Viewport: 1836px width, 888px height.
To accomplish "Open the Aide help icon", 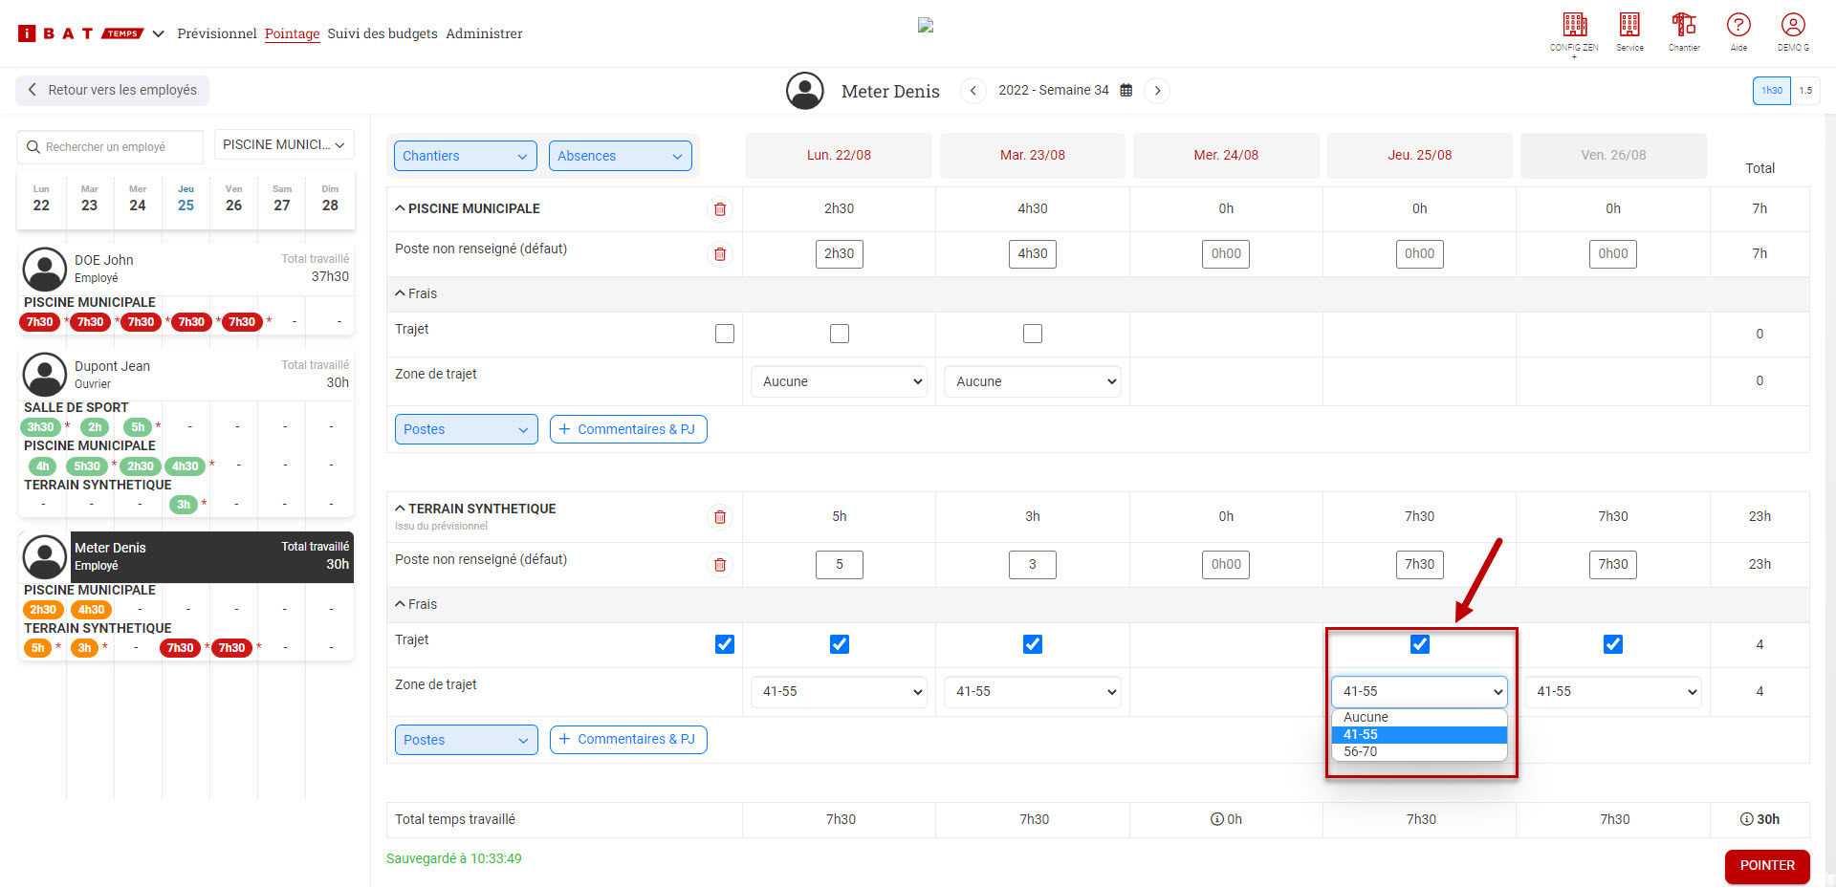I will (1738, 26).
